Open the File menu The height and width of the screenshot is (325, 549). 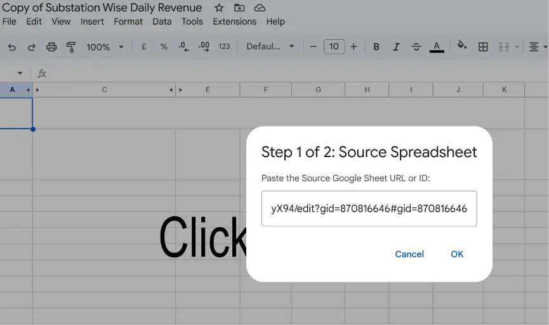pyautogui.click(x=10, y=22)
